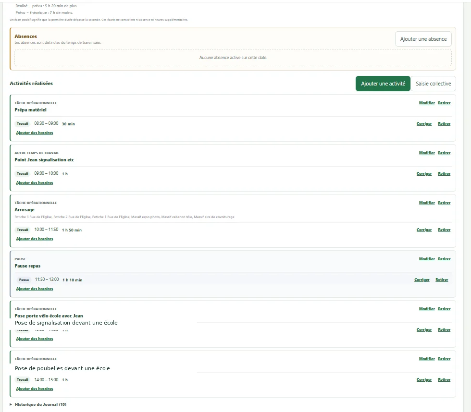Add hours under Pause repas

point(35,289)
